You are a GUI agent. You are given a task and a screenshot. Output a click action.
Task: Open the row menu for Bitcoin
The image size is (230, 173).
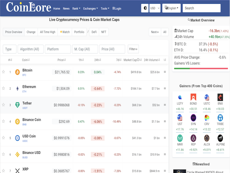point(165,72)
